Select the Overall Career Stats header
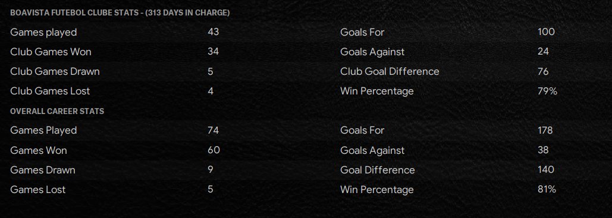 pos(57,111)
